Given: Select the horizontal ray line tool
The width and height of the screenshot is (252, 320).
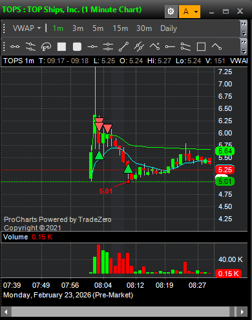Looking at the screenshot, I should point(170,46).
